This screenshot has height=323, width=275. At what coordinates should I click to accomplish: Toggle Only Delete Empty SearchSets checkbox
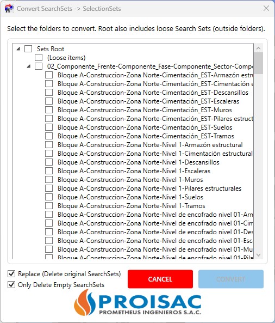click(11, 285)
